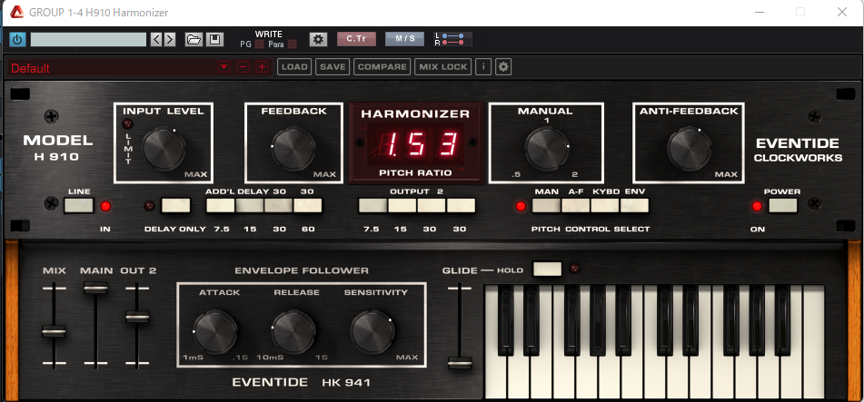The image size is (864, 402).
Task: Expand the Default preset dropdown arrow
Action: (223, 67)
